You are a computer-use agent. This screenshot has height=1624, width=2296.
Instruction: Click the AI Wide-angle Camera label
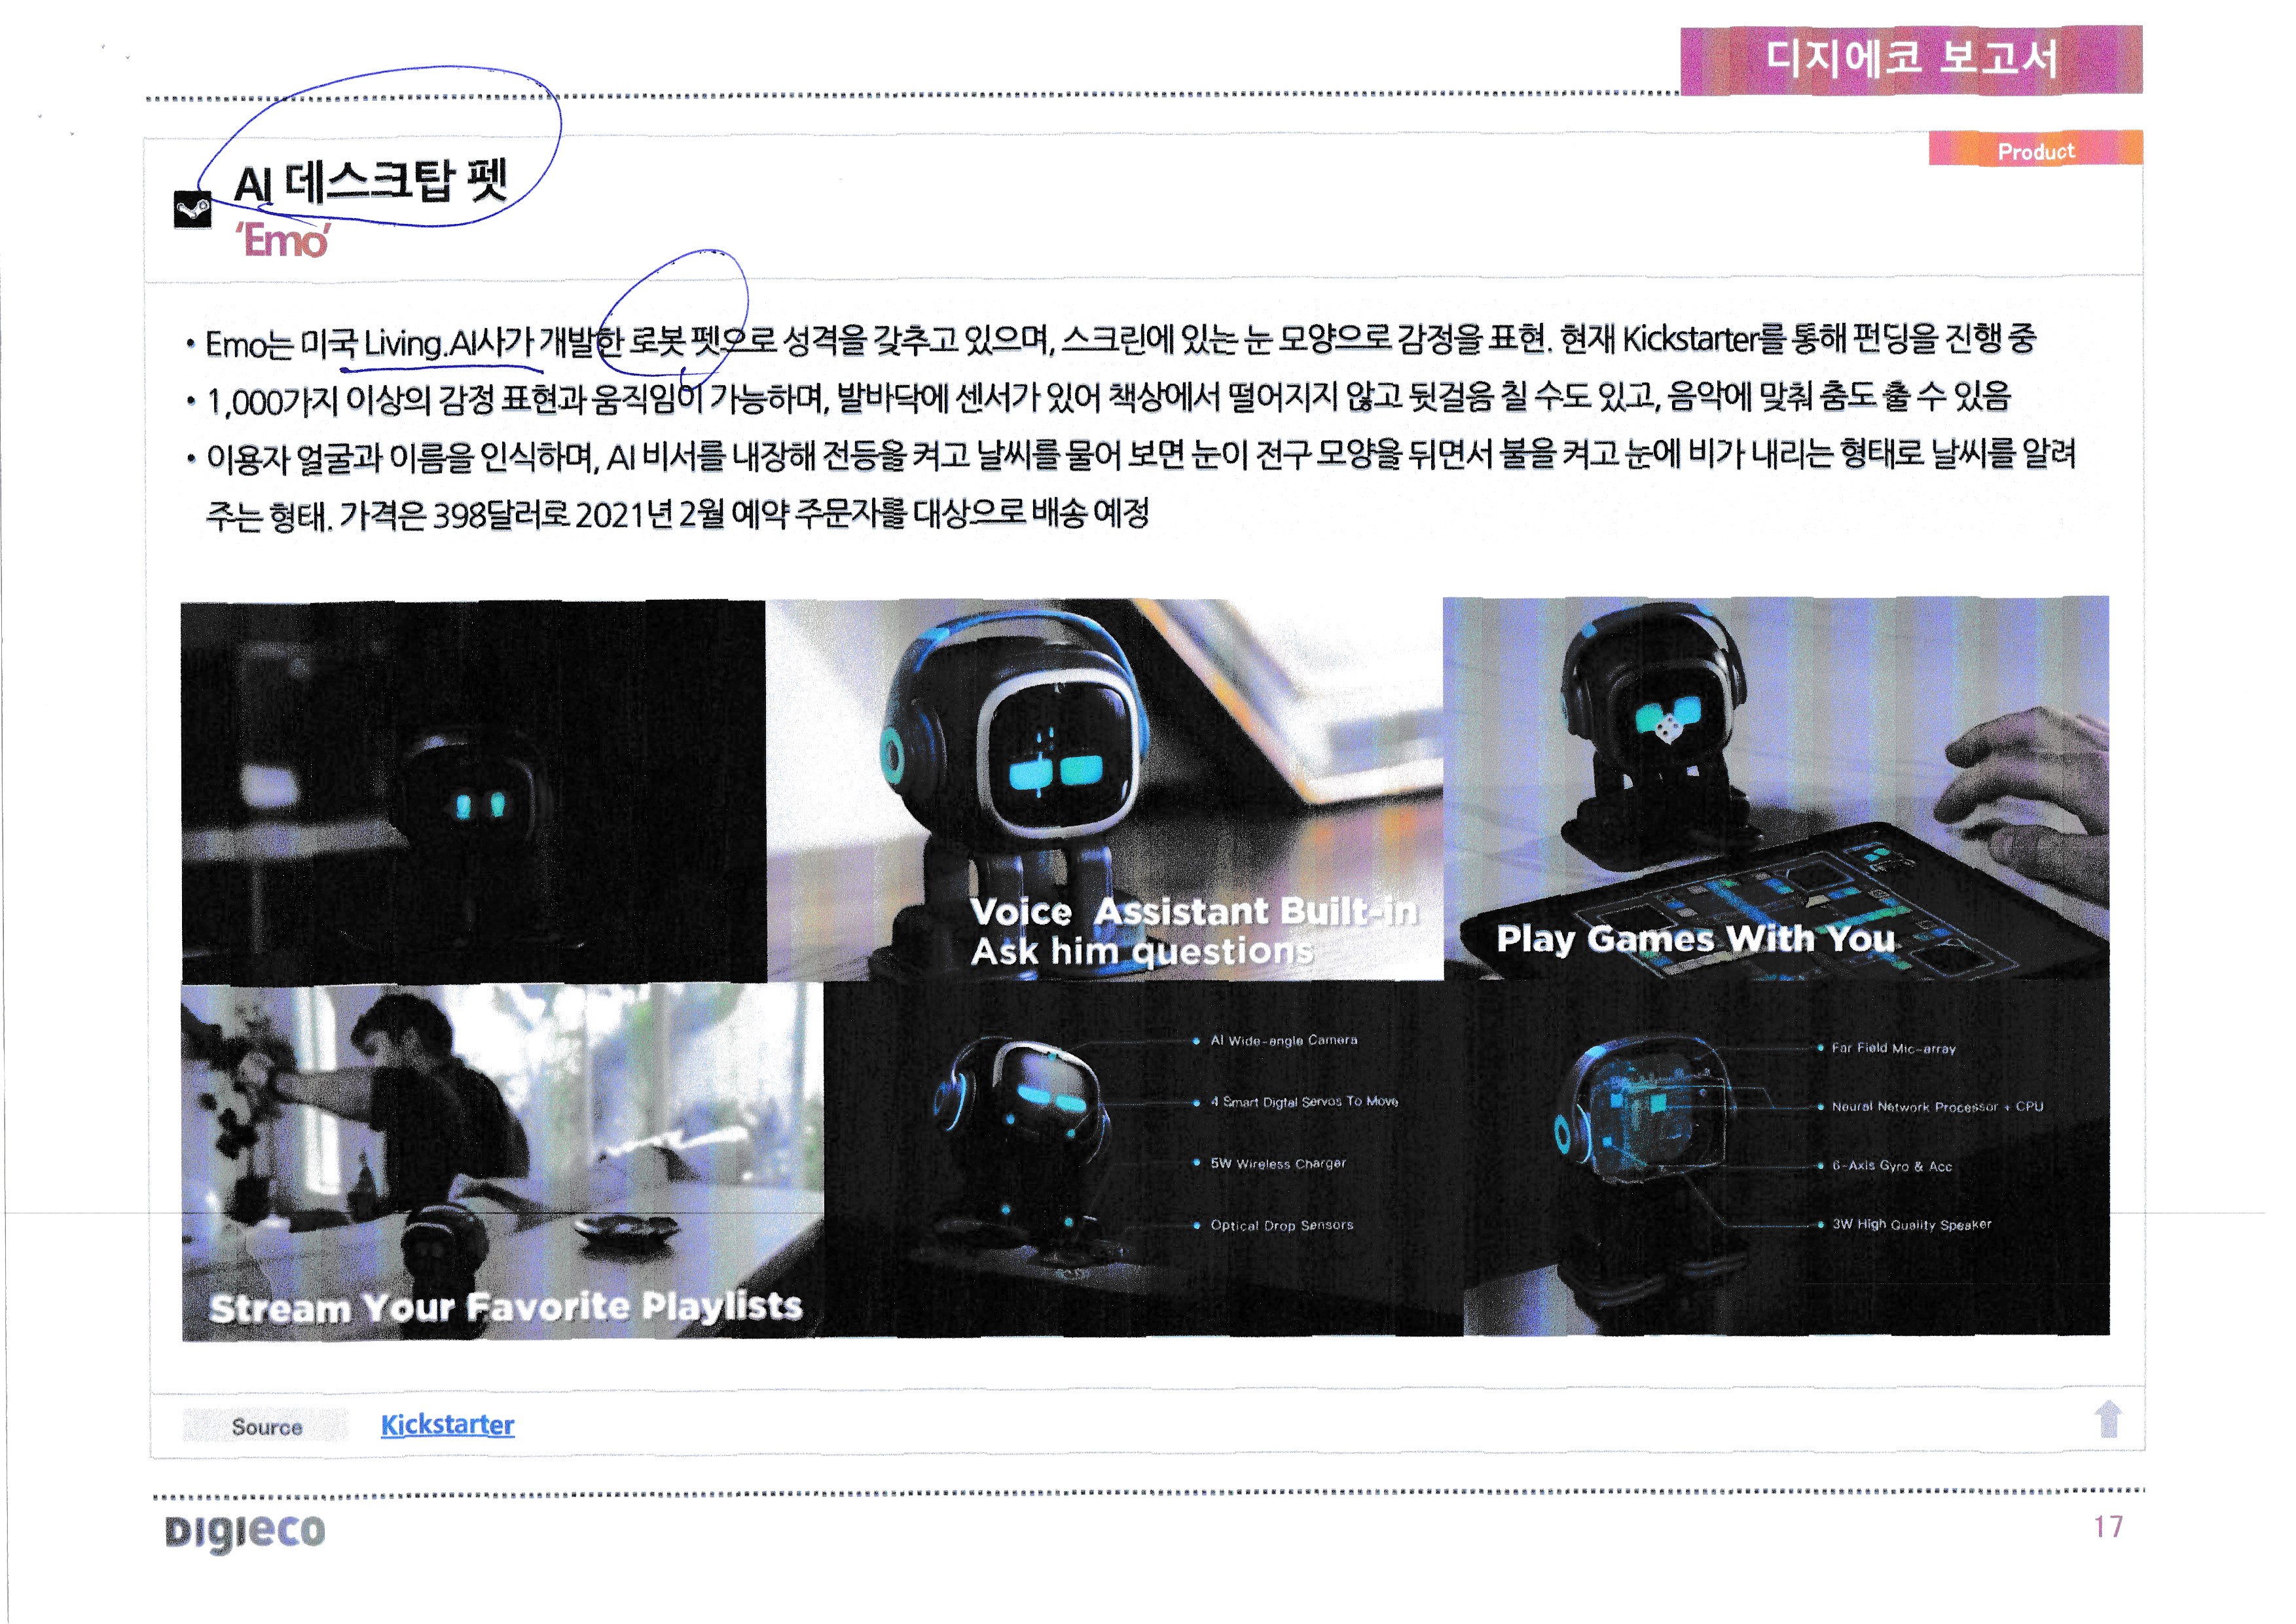click(x=1283, y=1040)
